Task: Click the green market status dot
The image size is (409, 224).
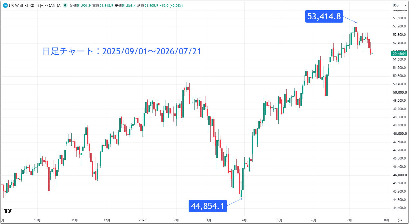Action: (x=65, y=5)
